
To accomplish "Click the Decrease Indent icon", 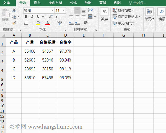I will pyautogui.click(x=71, y=23).
